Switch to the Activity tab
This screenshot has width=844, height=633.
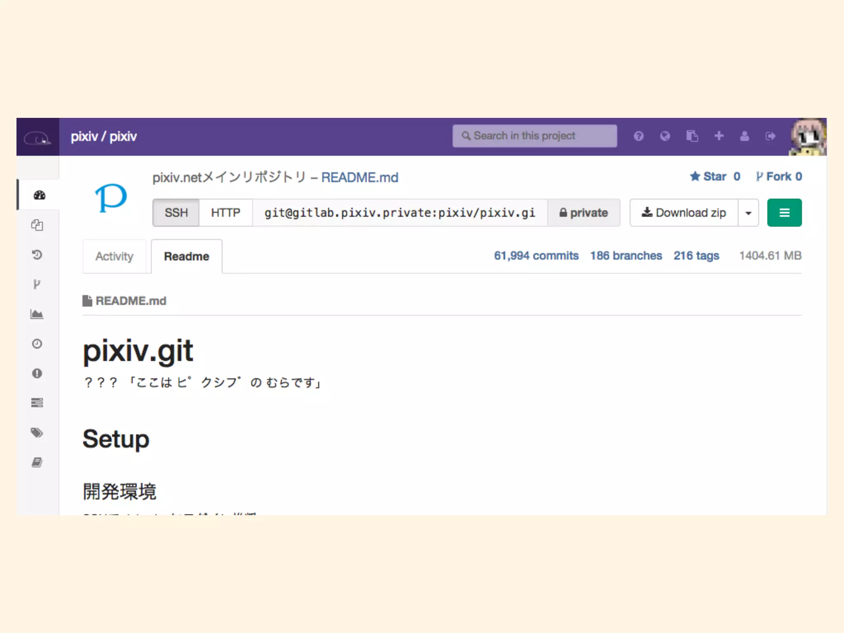click(114, 256)
